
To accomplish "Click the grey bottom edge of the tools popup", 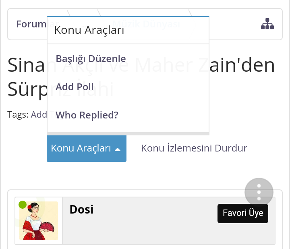I will point(128,133).
